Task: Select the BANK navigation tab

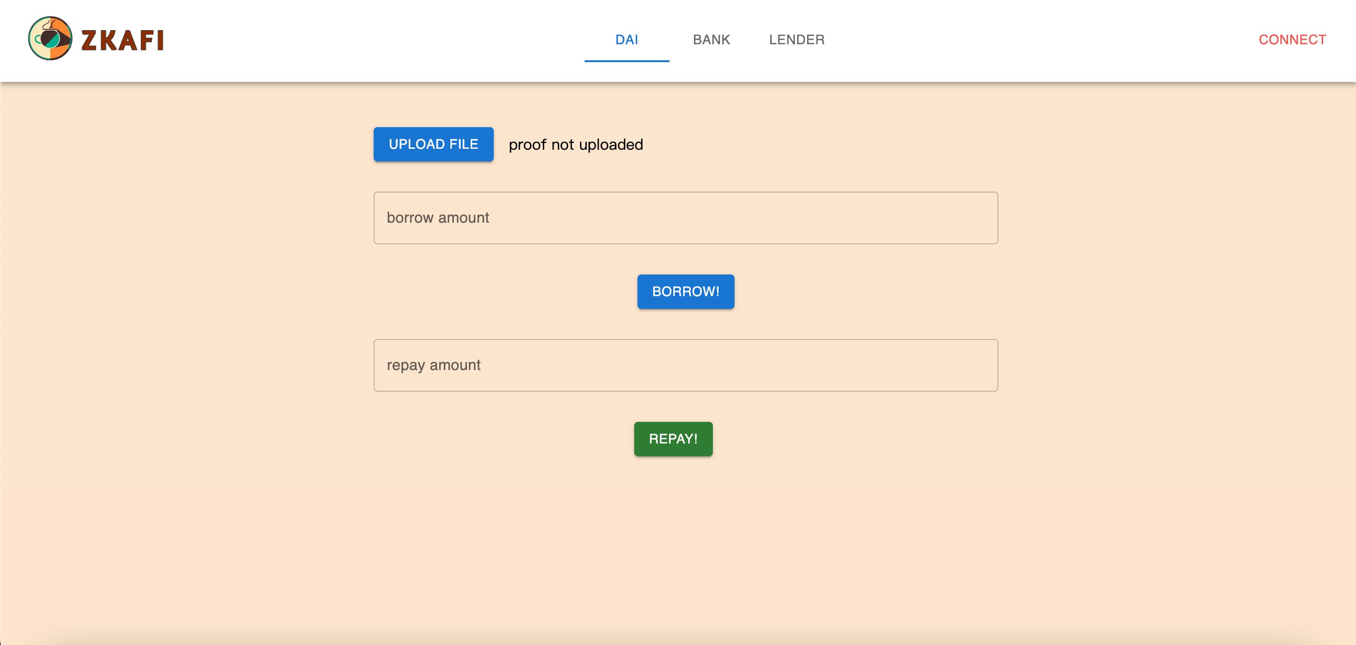Action: [x=712, y=39]
